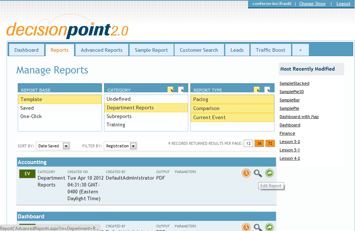Open the Lesson 5-1 link
Screen dimensions: 355x231
point(290,150)
